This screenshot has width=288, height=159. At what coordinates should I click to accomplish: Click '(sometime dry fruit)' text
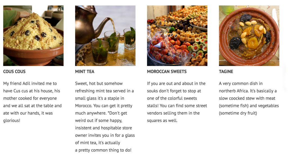point(238,113)
